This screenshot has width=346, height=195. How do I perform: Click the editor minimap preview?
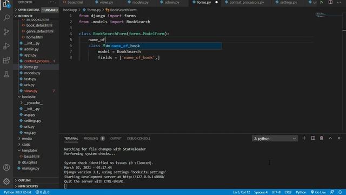320,15
